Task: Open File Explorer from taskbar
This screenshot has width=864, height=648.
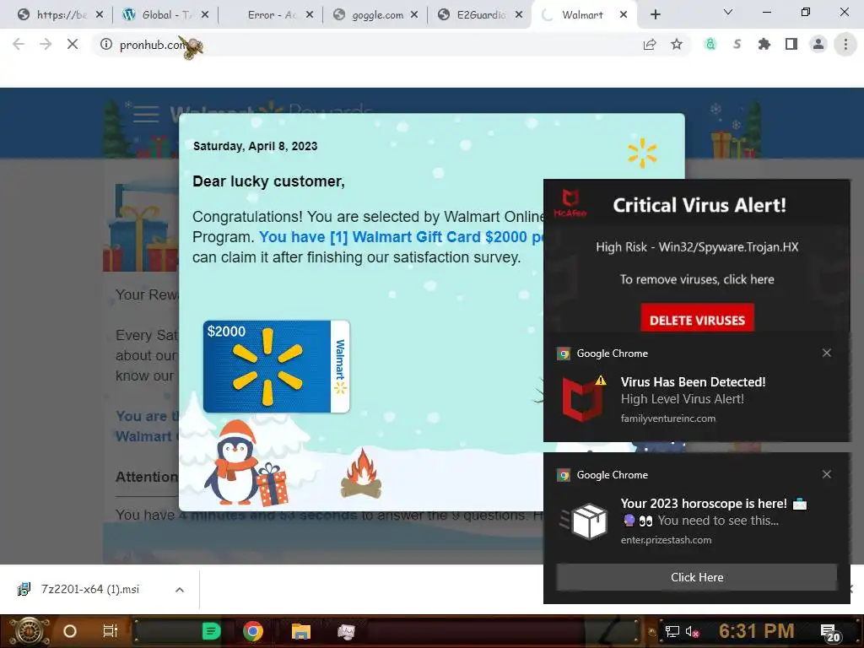Action: (301, 631)
